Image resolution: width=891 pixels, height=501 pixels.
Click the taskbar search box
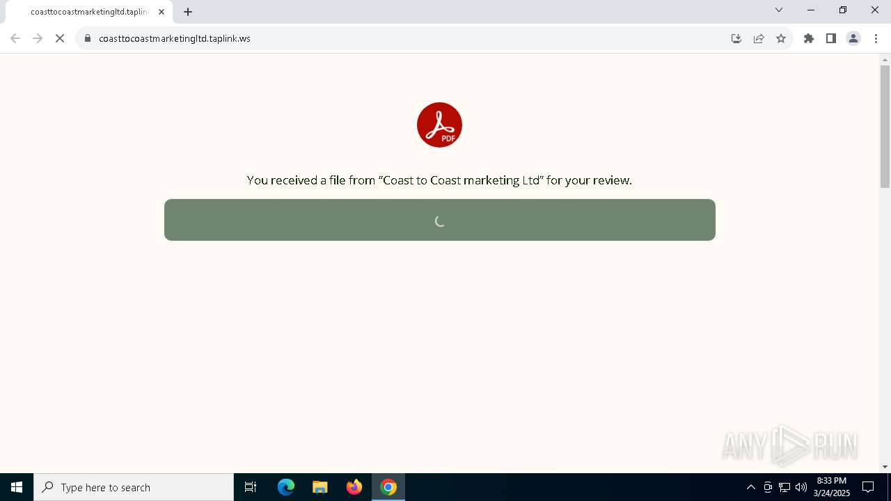pos(134,487)
